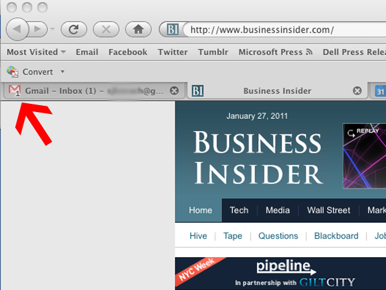Click the Convert toolbar PDF icon
This screenshot has height=290, width=386.
coord(13,72)
